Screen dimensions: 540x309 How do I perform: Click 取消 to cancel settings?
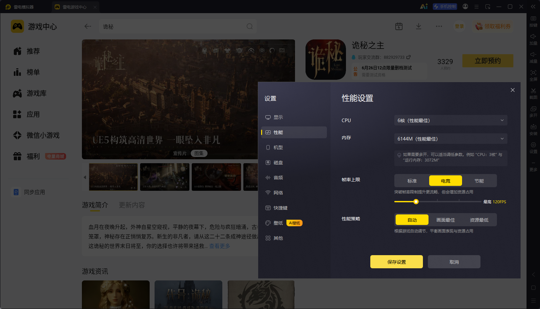coord(454,262)
